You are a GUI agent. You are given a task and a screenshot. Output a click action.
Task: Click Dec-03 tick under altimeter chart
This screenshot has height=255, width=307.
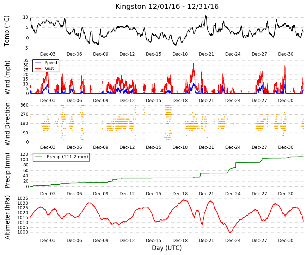point(48,241)
